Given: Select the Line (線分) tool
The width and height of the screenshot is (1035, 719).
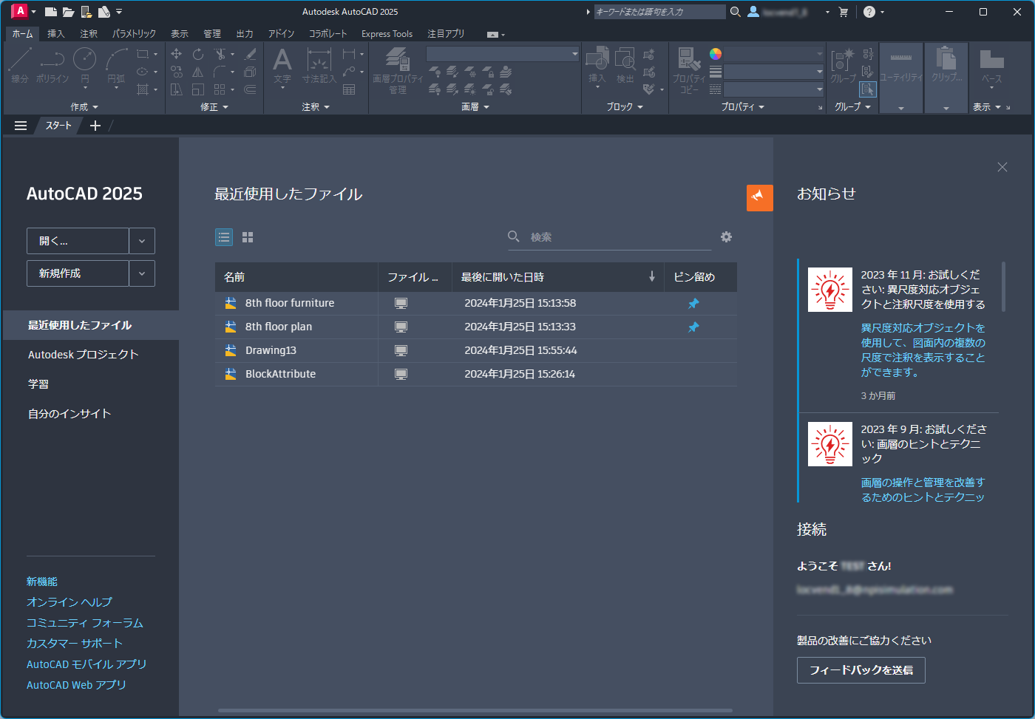Looking at the screenshot, I should click(20, 65).
